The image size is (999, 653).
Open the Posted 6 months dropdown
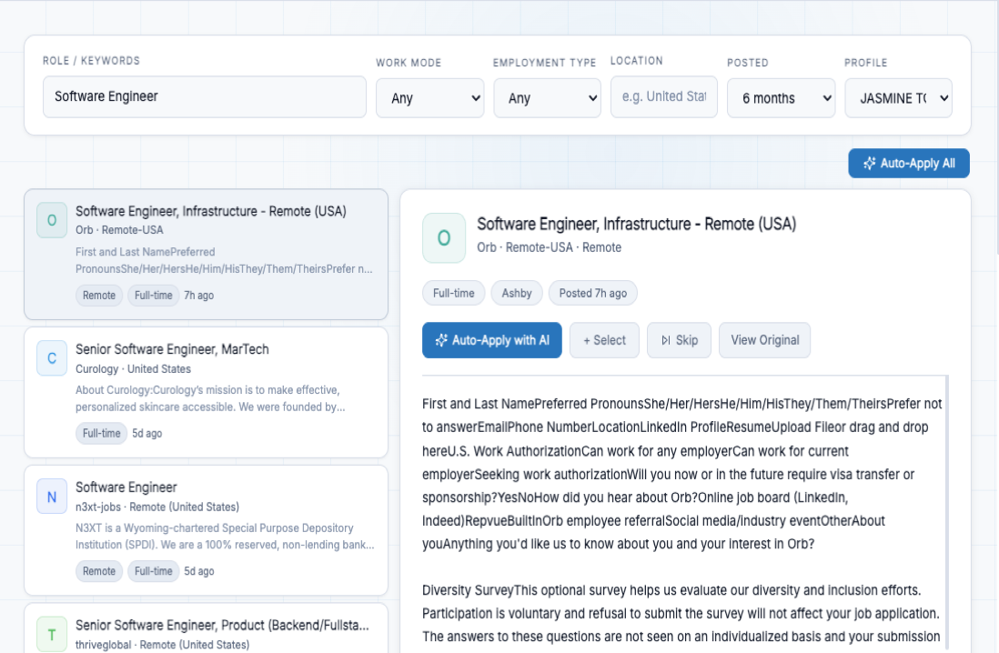(781, 97)
